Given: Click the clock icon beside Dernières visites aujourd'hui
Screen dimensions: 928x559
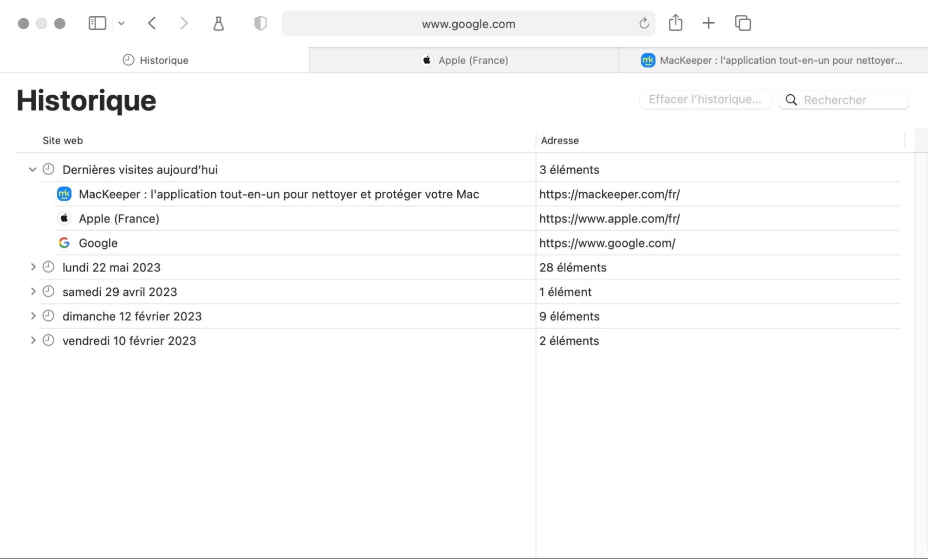Looking at the screenshot, I should (x=48, y=169).
